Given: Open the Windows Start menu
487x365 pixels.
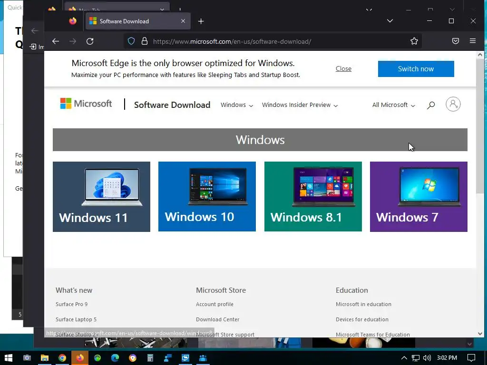Looking at the screenshot, I should pyautogui.click(x=9, y=358).
